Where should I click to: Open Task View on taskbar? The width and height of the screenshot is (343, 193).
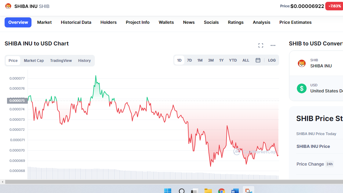coord(194,191)
